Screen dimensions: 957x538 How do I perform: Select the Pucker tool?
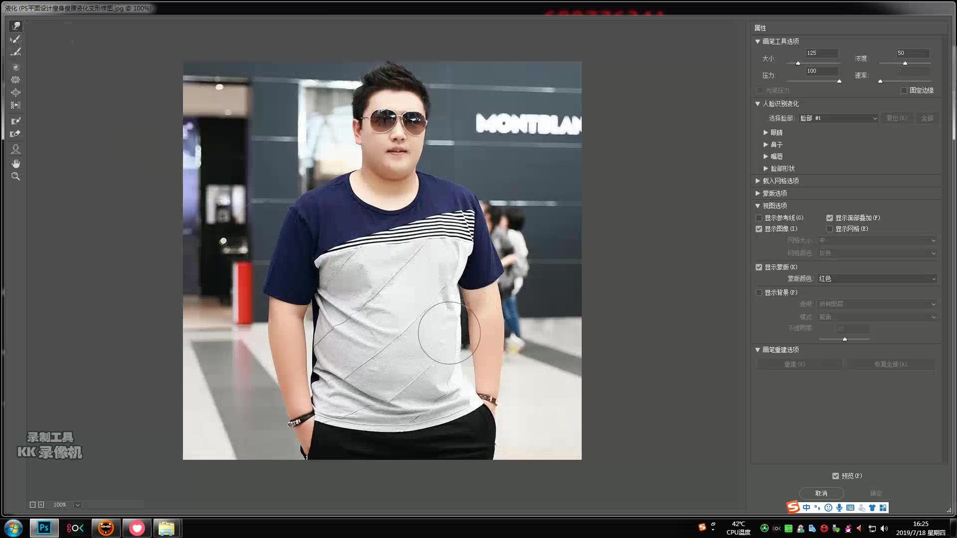pyautogui.click(x=15, y=80)
